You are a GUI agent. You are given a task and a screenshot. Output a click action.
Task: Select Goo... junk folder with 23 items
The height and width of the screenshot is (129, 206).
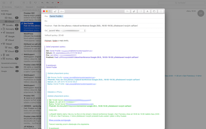(10, 47)
